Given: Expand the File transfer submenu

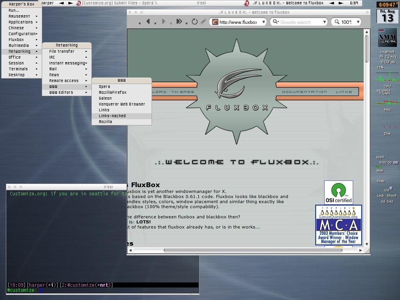Looking at the screenshot, I should (x=66, y=51).
